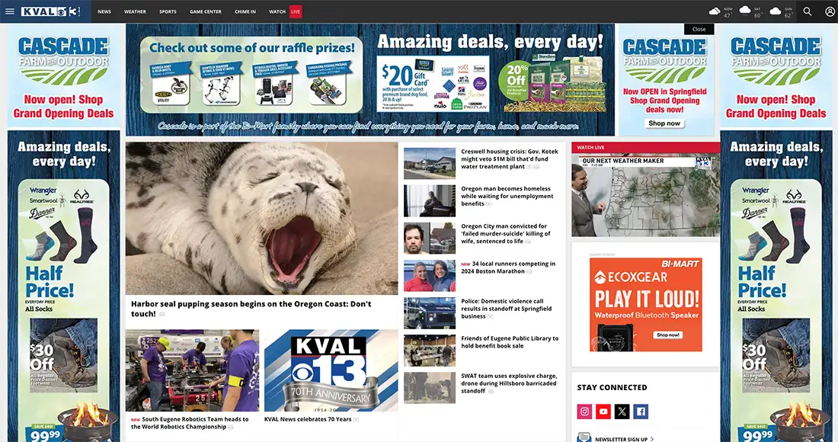This screenshot has width=838, height=442.
Task: Open 34 local runners Boston Marathon article
Action: pos(508,267)
